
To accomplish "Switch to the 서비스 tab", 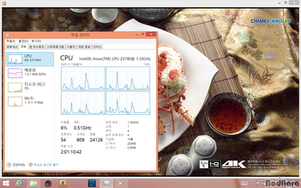I will click(97, 47).
